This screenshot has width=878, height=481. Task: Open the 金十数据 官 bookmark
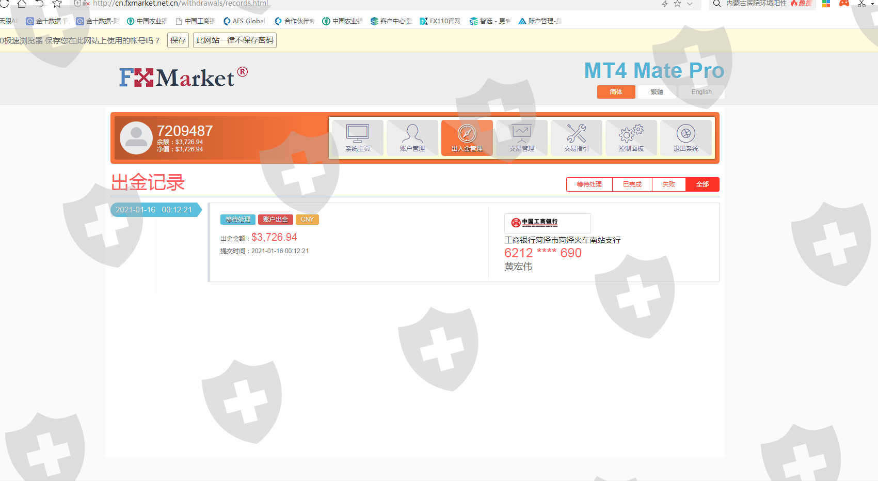pyautogui.click(x=47, y=21)
